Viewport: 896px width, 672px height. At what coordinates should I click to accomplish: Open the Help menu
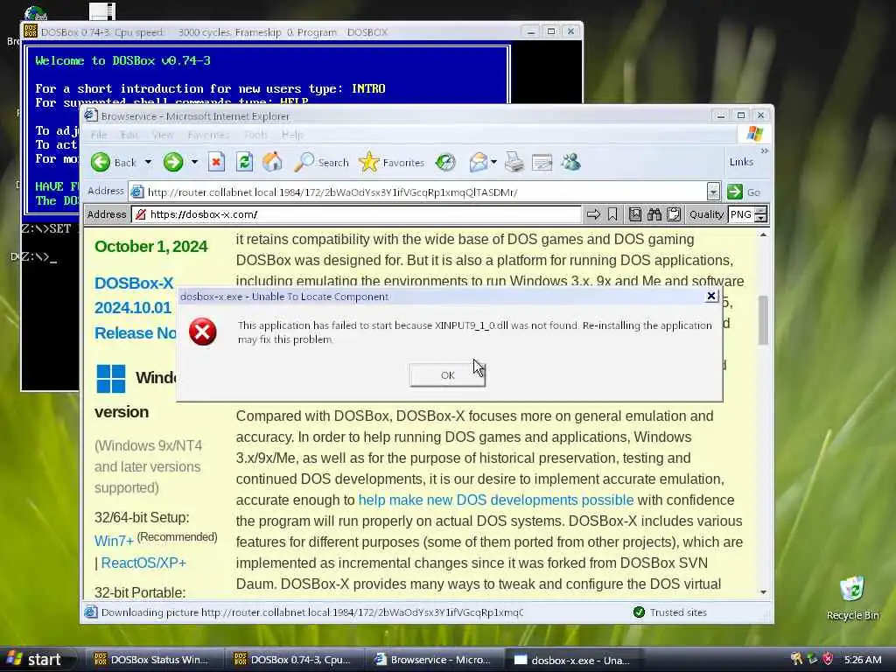[292, 135]
